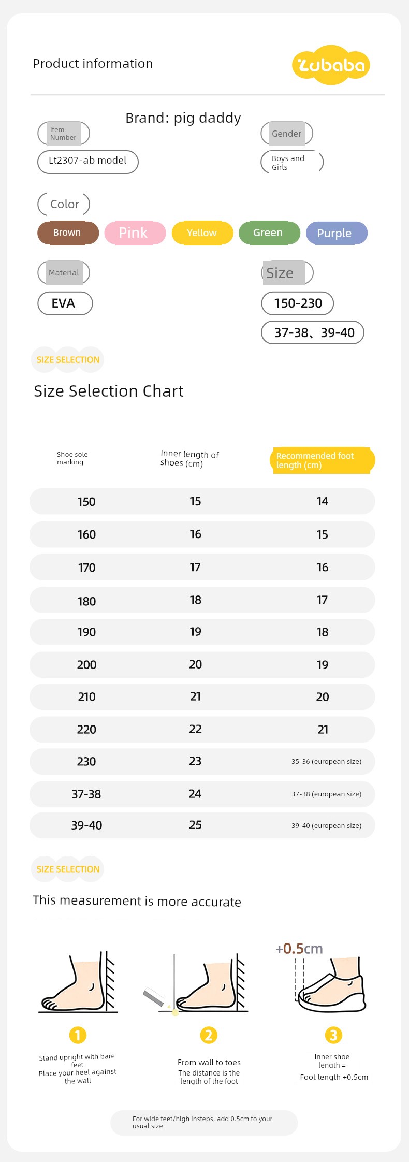Click the 37-38、39-40 size pill

(313, 332)
